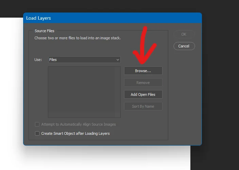
Task: Click the dark pasteboard right of the canvas
Action: [218, 102]
